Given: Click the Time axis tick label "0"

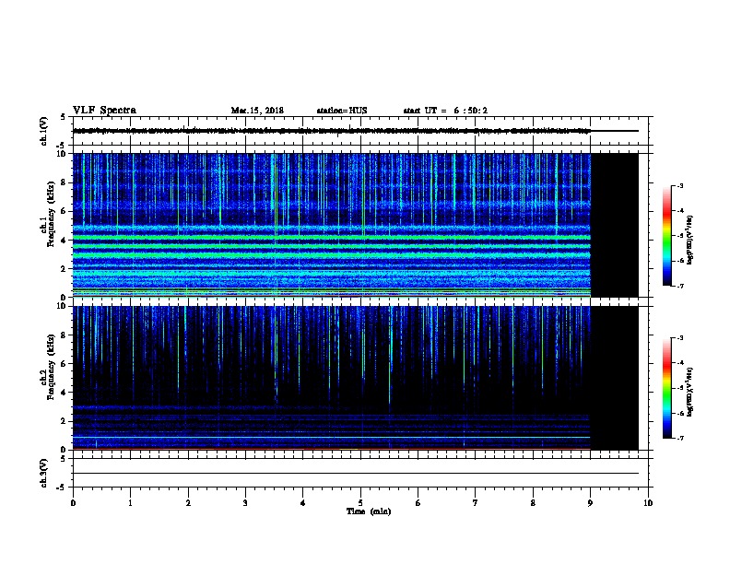Looking at the screenshot, I should 73,503.
